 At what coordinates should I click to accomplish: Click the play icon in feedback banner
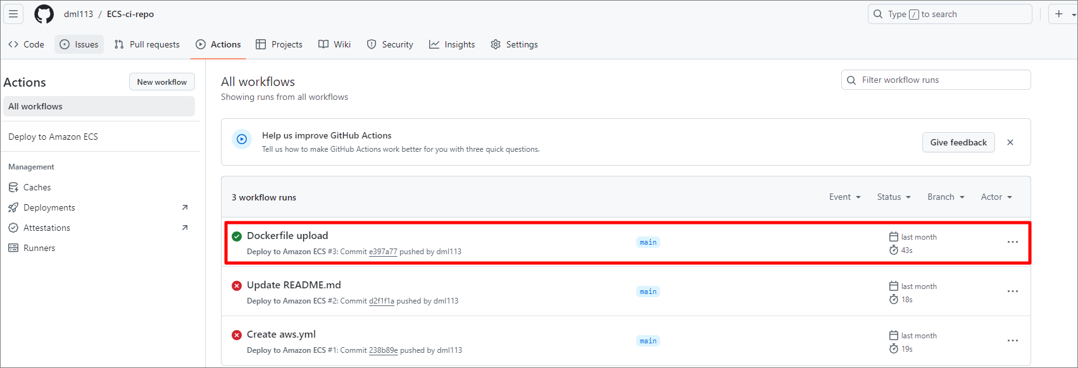click(242, 140)
